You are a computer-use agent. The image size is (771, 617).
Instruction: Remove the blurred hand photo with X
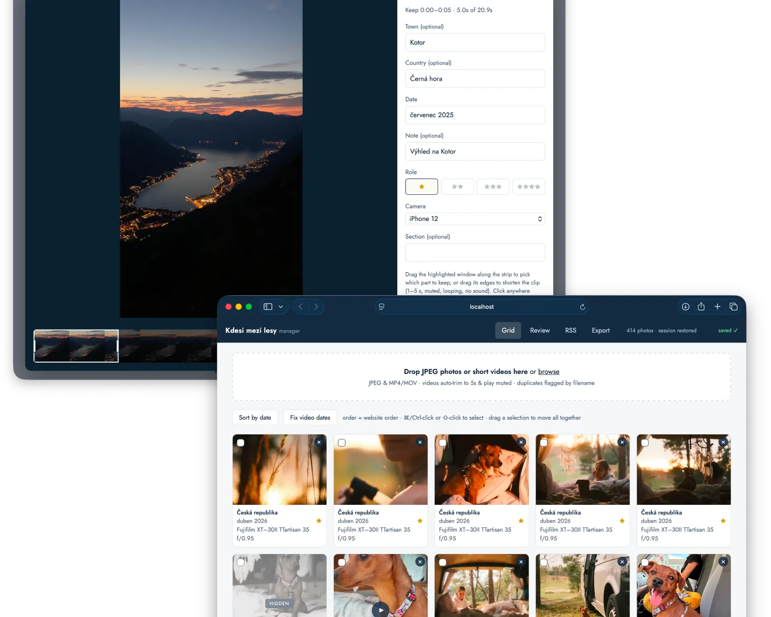point(420,442)
